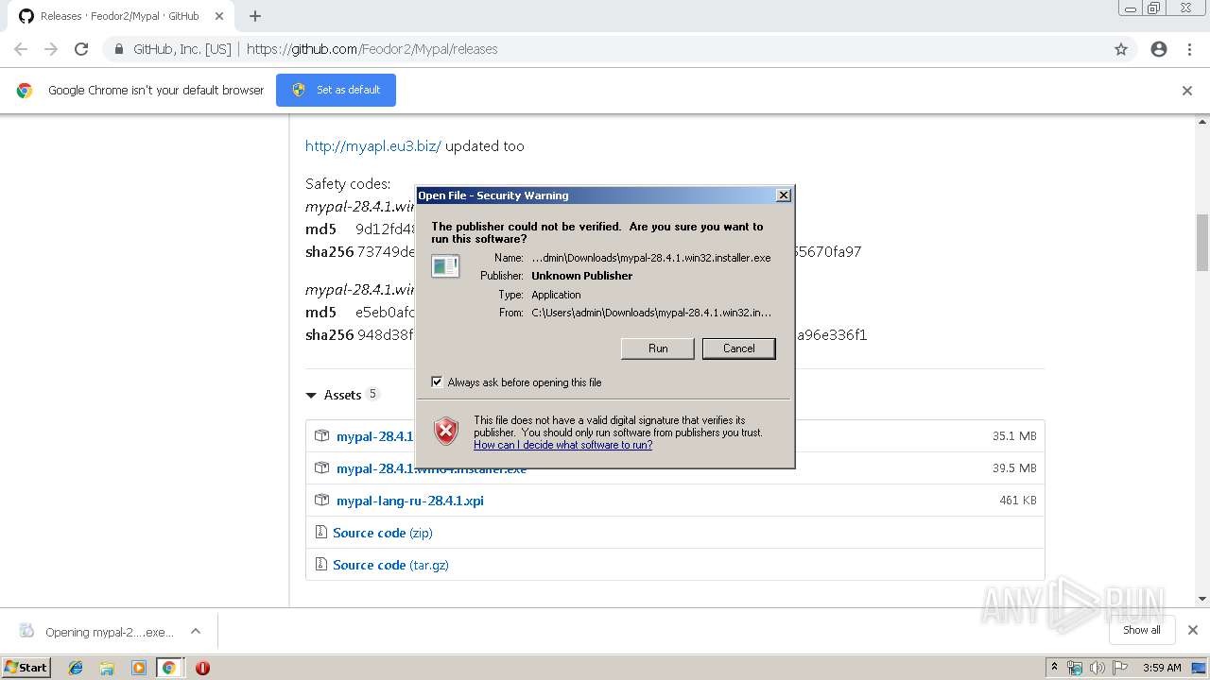Click the network tray icon

coord(1075,668)
